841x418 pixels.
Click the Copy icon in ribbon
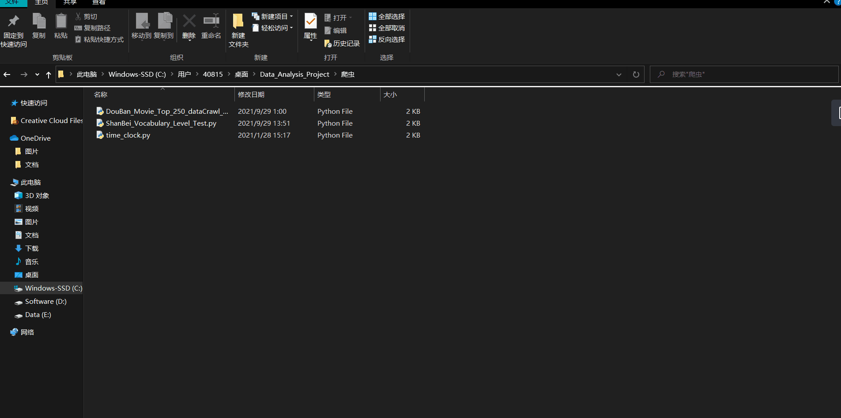pos(39,21)
